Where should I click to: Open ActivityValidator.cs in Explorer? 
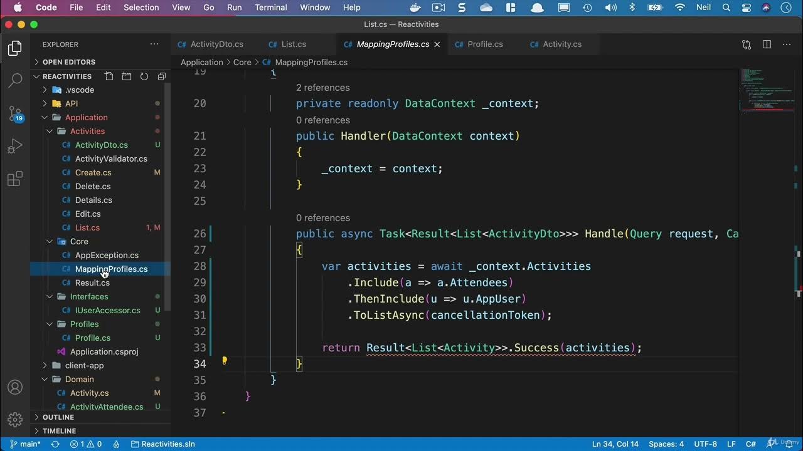[x=111, y=158]
